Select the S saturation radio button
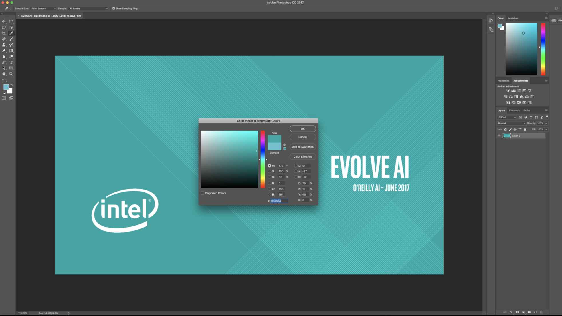Screen dimensions: 562x316 (269, 171)
